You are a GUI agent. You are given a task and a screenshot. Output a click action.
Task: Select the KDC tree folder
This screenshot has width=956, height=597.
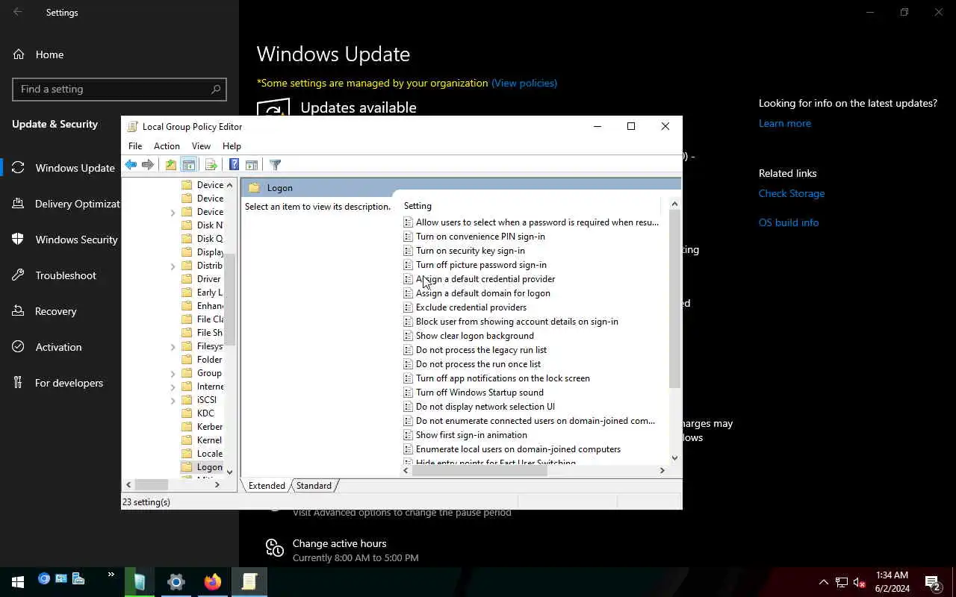click(205, 413)
